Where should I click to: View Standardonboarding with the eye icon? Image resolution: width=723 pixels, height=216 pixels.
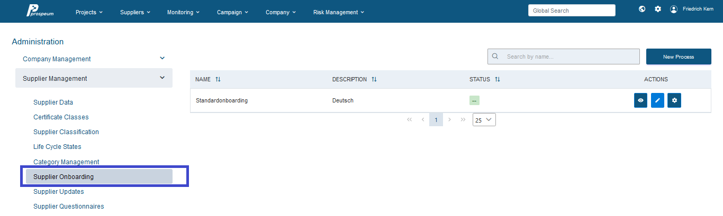[641, 100]
